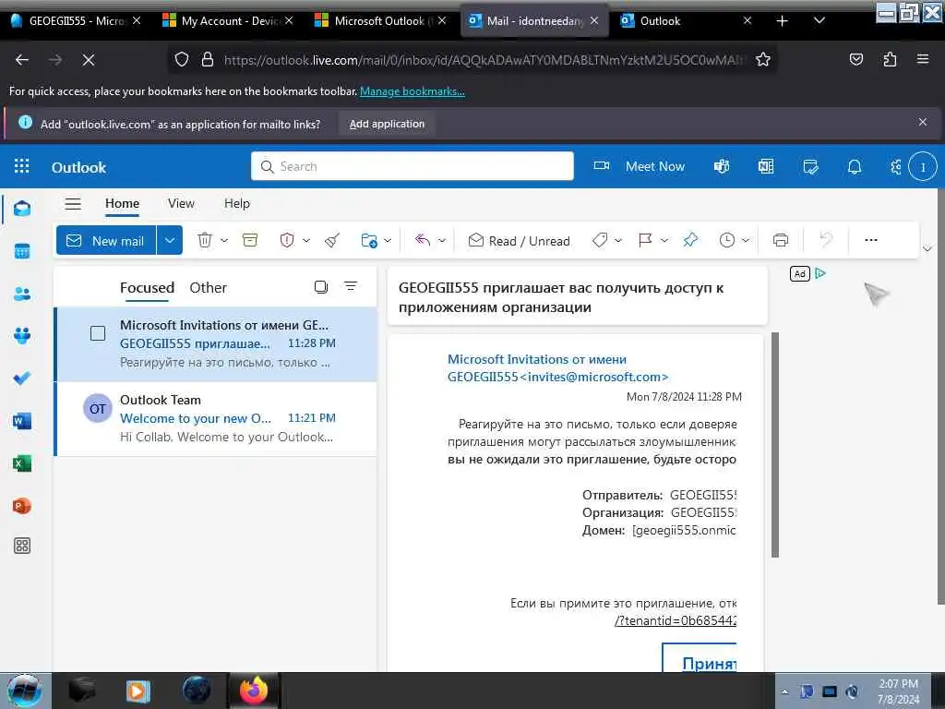The image size is (945, 709).
Task: Open the People contacts in sidebar
Action: point(22,294)
